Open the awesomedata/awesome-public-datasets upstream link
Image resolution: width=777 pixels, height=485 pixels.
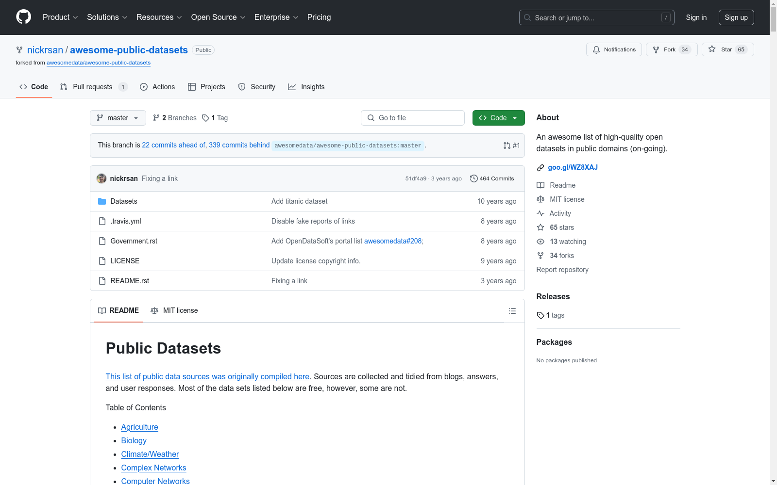tap(99, 63)
